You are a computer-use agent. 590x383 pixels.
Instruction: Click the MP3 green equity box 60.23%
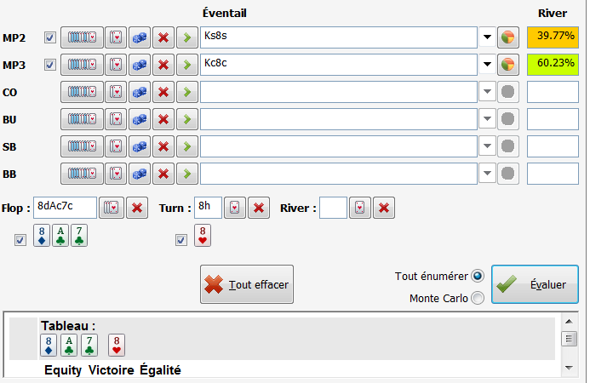[552, 65]
